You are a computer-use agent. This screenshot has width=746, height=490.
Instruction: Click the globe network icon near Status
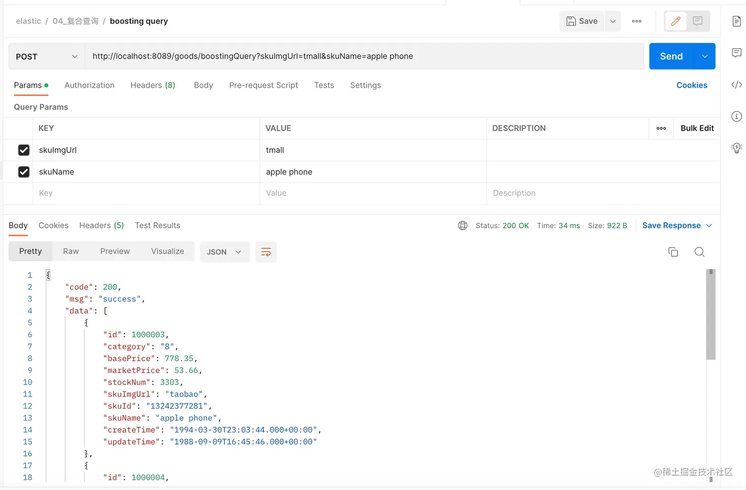463,226
